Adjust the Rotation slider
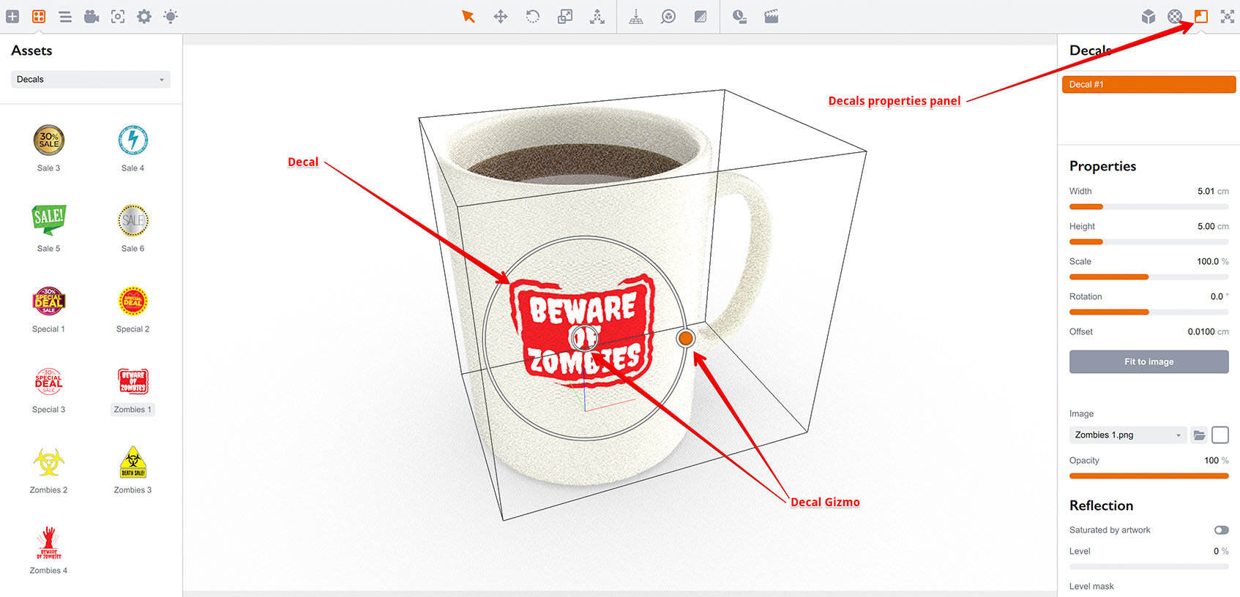1240x597 pixels. (1149, 312)
